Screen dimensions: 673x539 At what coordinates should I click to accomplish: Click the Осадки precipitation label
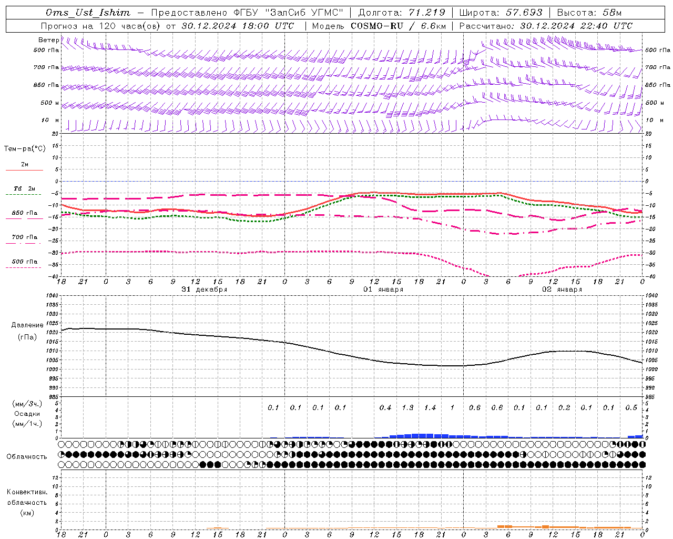(27, 414)
